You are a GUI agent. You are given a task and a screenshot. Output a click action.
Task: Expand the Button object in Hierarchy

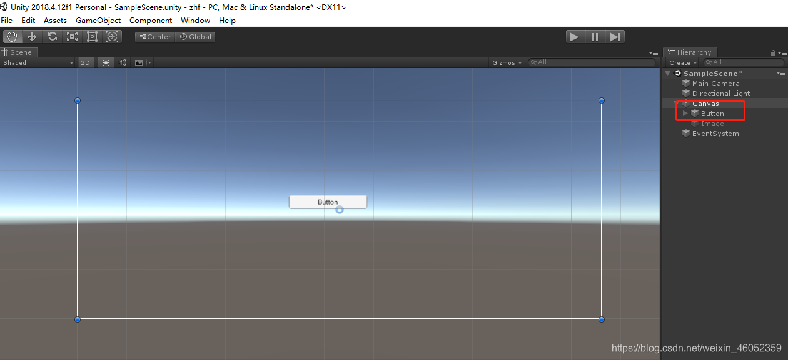[x=685, y=114]
